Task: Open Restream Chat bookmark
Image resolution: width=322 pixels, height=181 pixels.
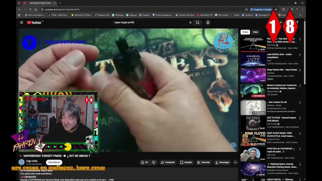Action: (x=102, y=15)
